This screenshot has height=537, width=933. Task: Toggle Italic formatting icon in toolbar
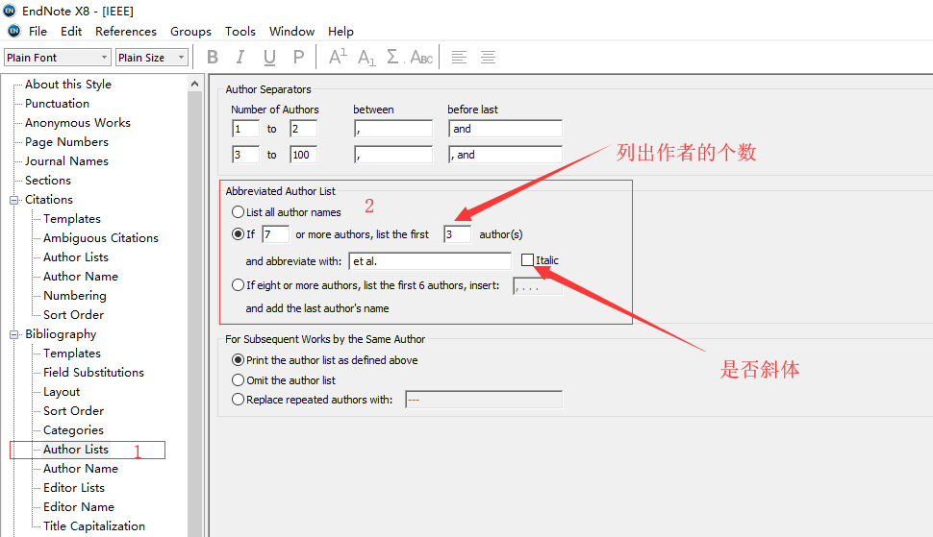(240, 57)
